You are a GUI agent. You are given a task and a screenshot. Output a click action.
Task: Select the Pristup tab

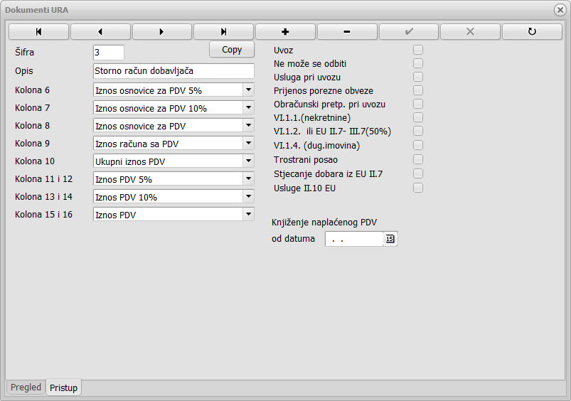coord(64,387)
